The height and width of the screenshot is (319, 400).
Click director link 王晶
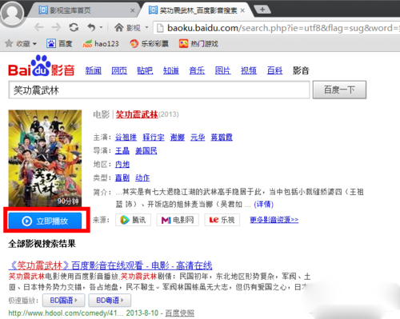click(x=122, y=151)
